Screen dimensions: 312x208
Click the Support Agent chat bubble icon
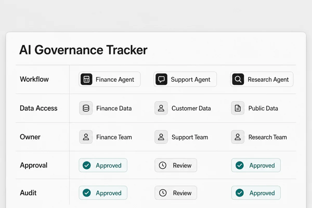[161, 79]
